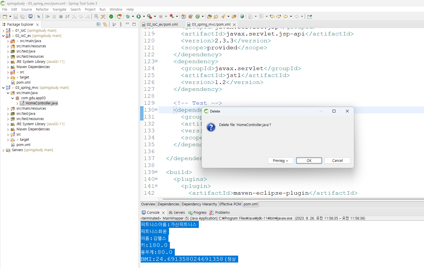Open the Window menu
424x268 pixels.
tap(116, 10)
